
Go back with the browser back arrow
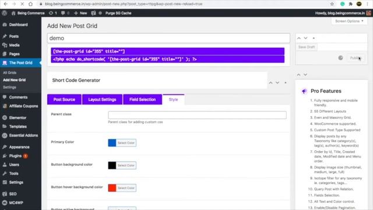click(x=6, y=4)
